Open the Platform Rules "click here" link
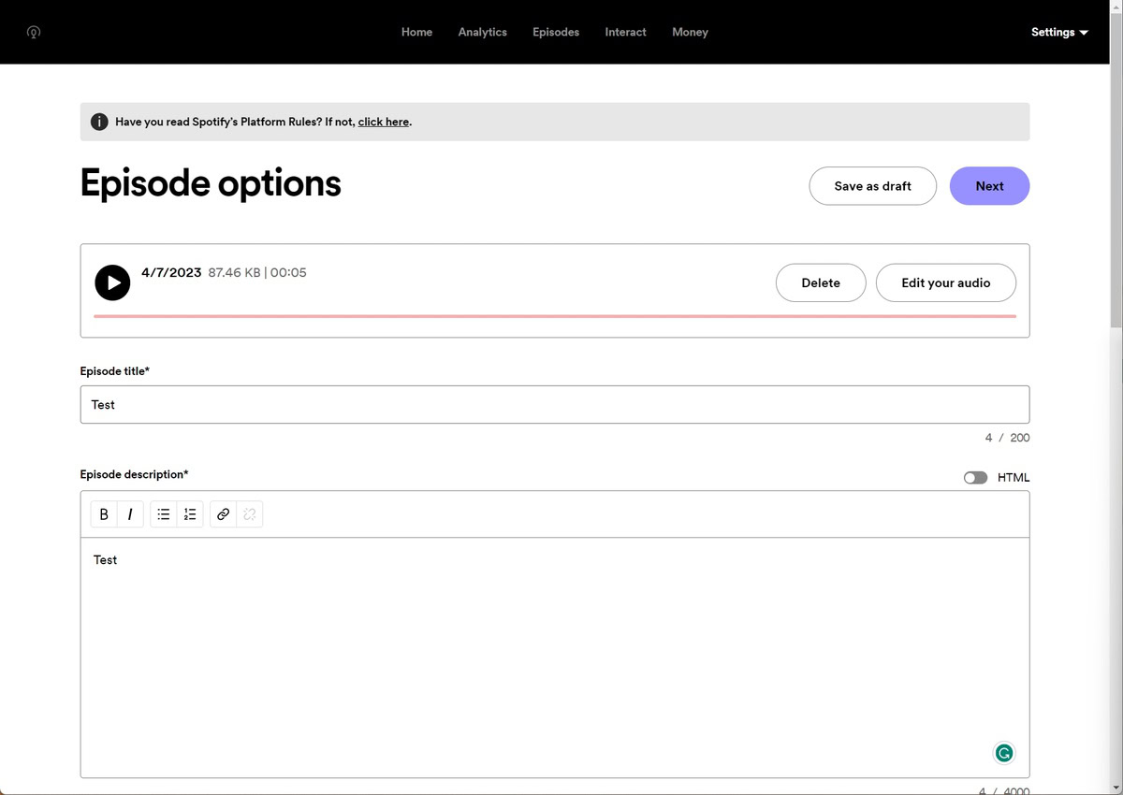This screenshot has width=1123, height=795. click(x=384, y=122)
